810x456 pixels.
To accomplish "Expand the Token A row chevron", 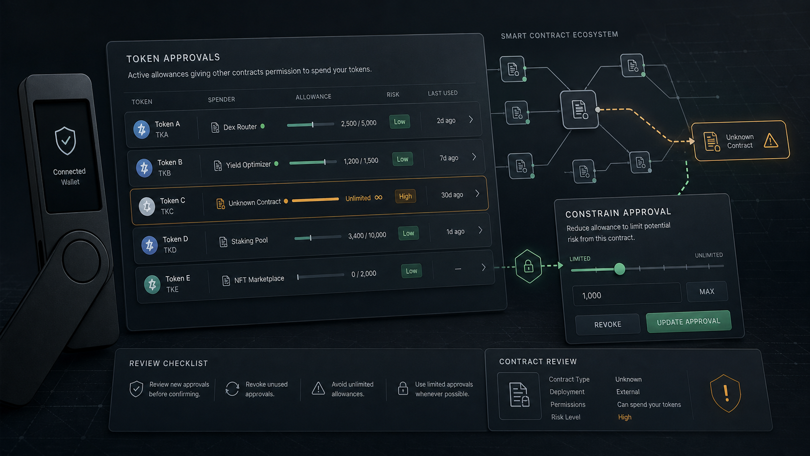I will pyautogui.click(x=471, y=119).
